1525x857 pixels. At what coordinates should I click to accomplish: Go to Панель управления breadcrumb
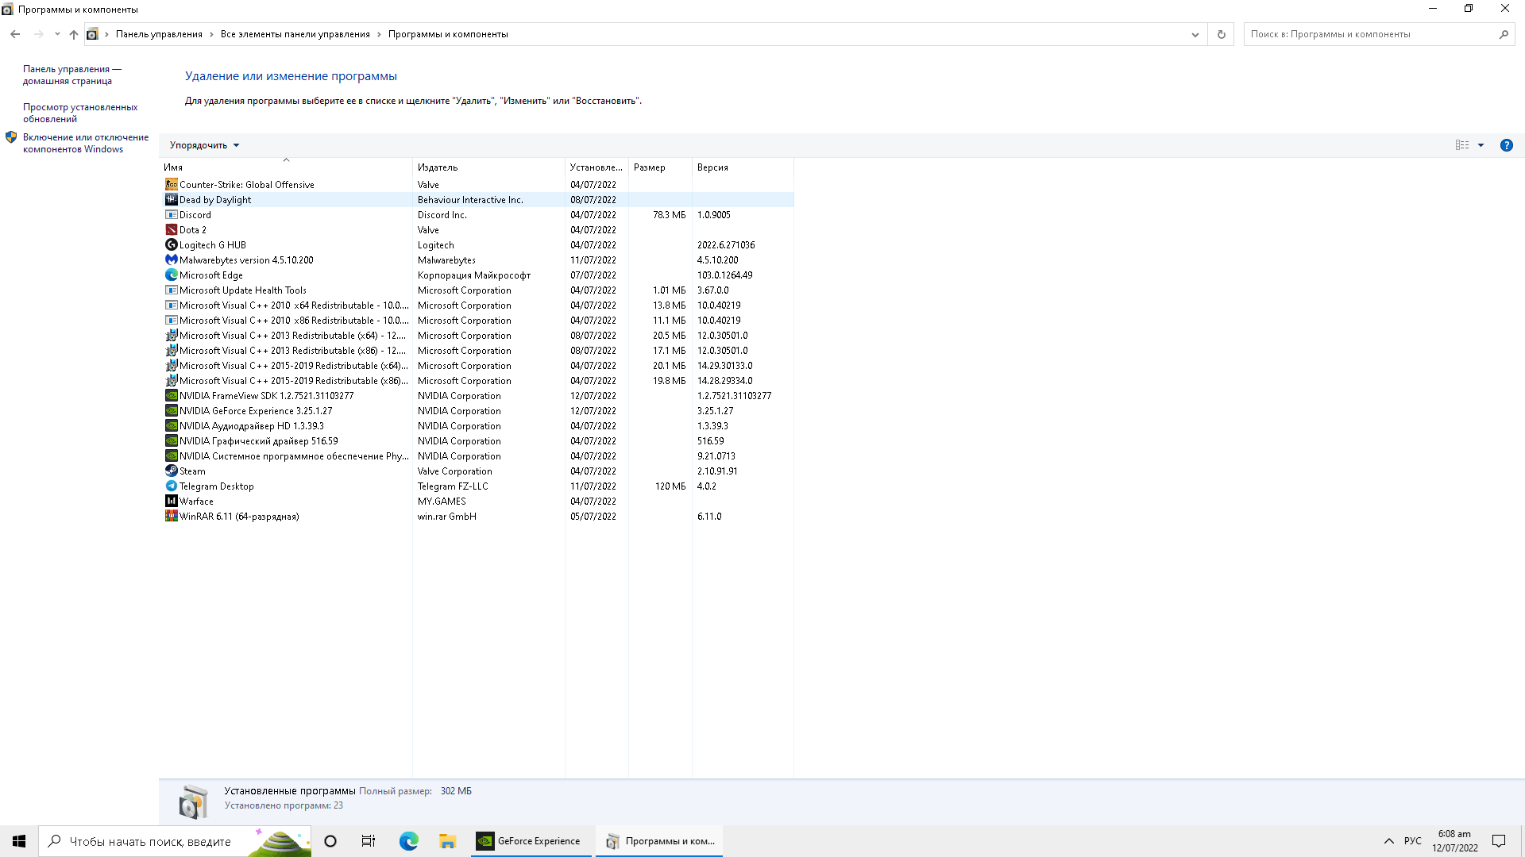tap(159, 34)
